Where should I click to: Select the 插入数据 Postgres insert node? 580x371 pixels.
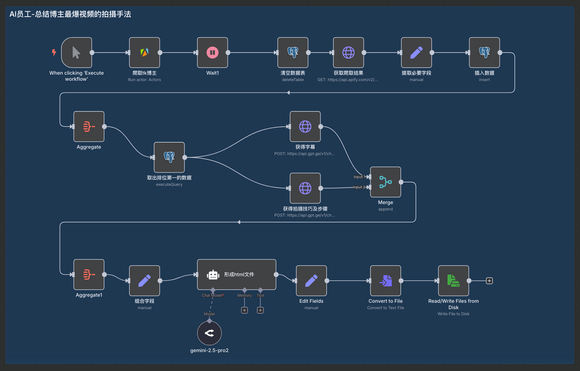point(485,53)
